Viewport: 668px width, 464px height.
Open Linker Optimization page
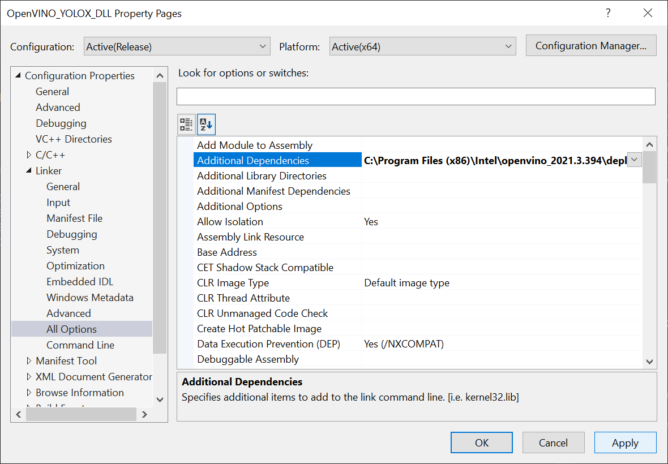click(x=75, y=265)
